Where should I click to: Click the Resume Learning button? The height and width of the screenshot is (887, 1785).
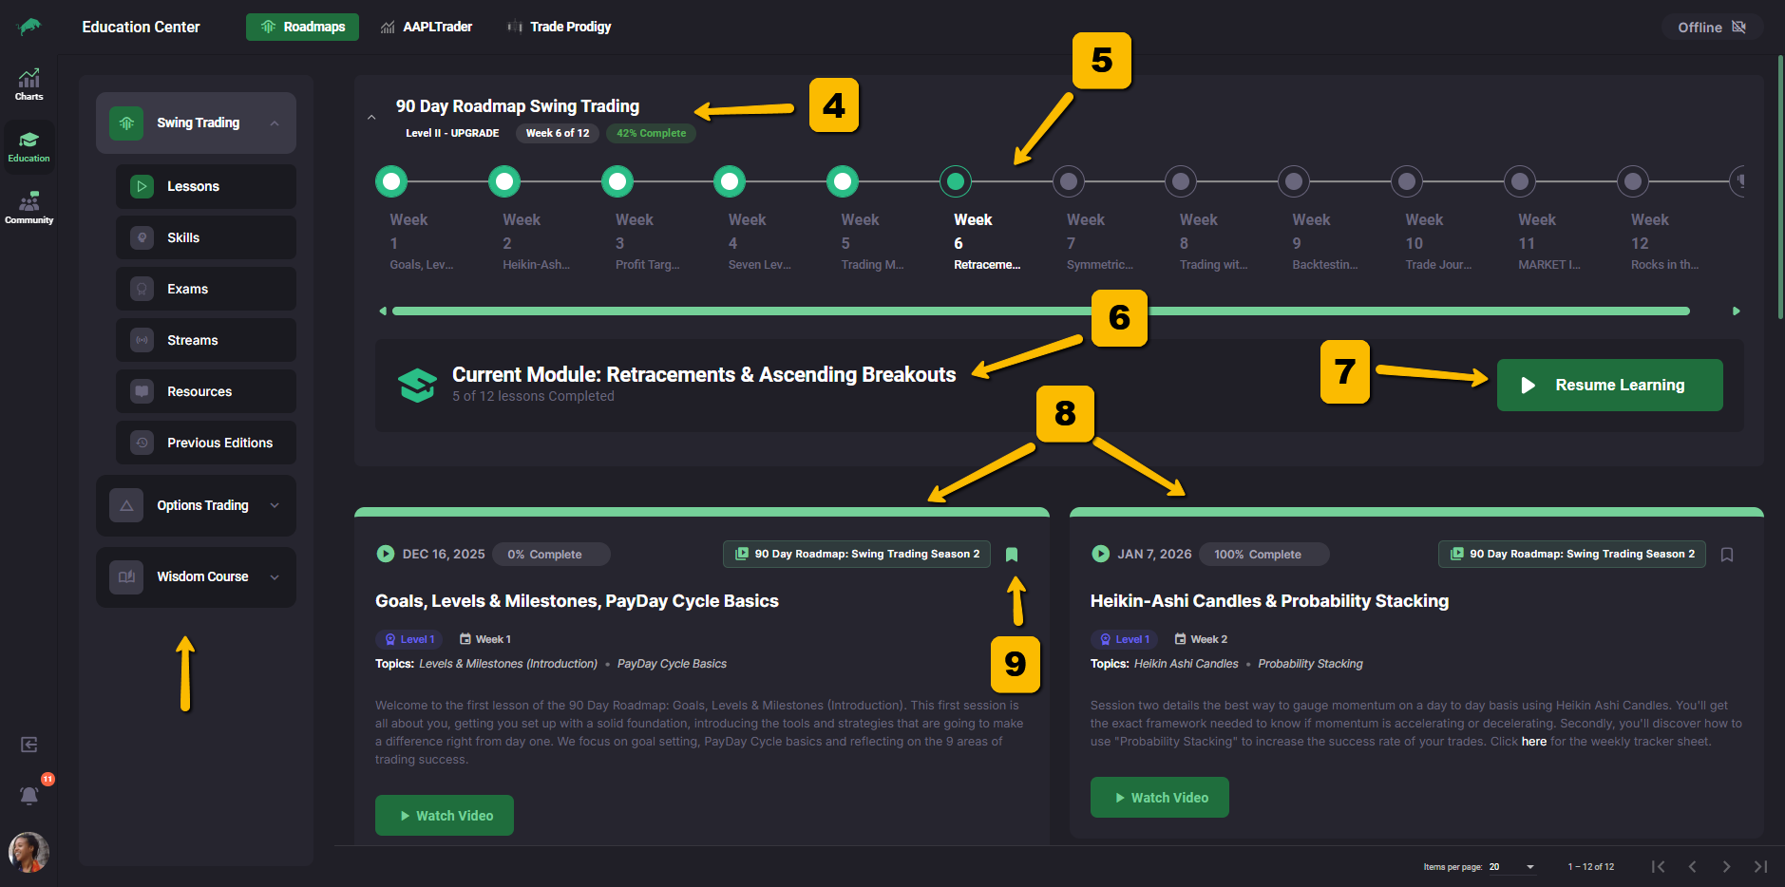click(1609, 385)
